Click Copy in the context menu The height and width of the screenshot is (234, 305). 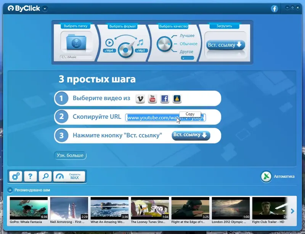click(x=189, y=114)
